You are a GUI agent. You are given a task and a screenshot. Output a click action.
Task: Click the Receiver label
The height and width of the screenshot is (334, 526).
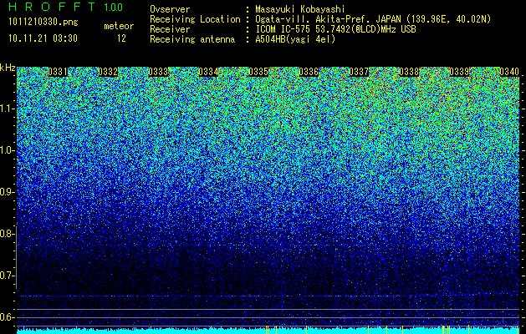pyautogui.click(x=170, y=29)
